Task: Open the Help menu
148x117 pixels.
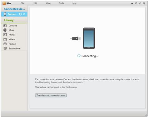Action: click(x=74, y=3)
